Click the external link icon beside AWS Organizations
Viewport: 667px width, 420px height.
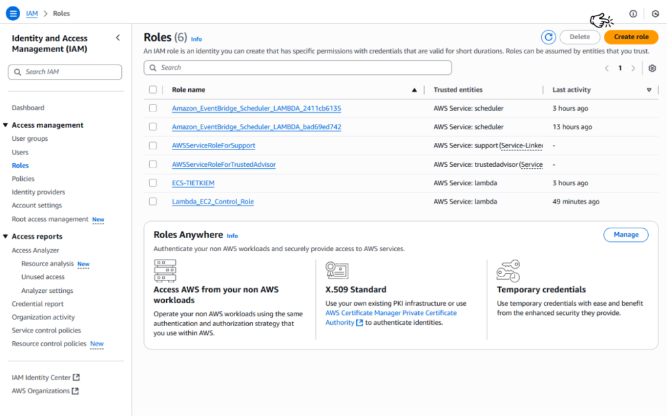tap(75, 391)
